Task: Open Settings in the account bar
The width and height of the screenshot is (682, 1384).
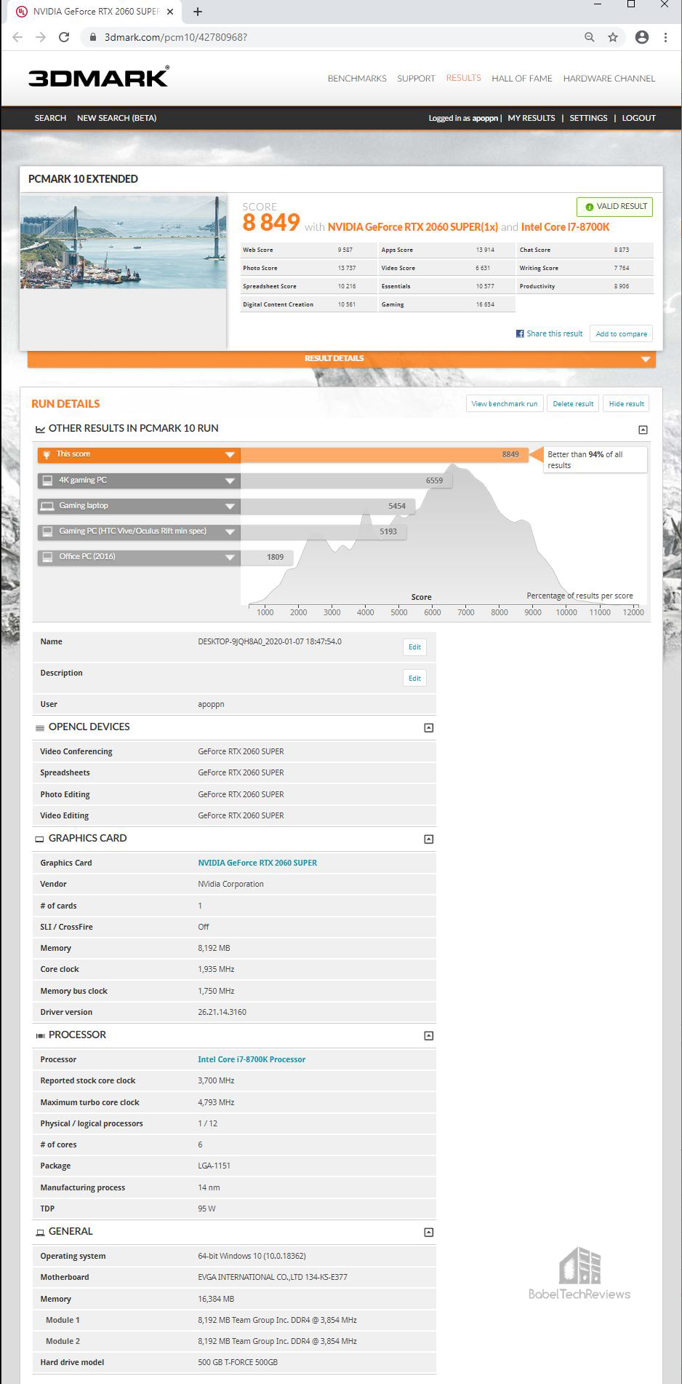Action: click(x=588, y=118)
